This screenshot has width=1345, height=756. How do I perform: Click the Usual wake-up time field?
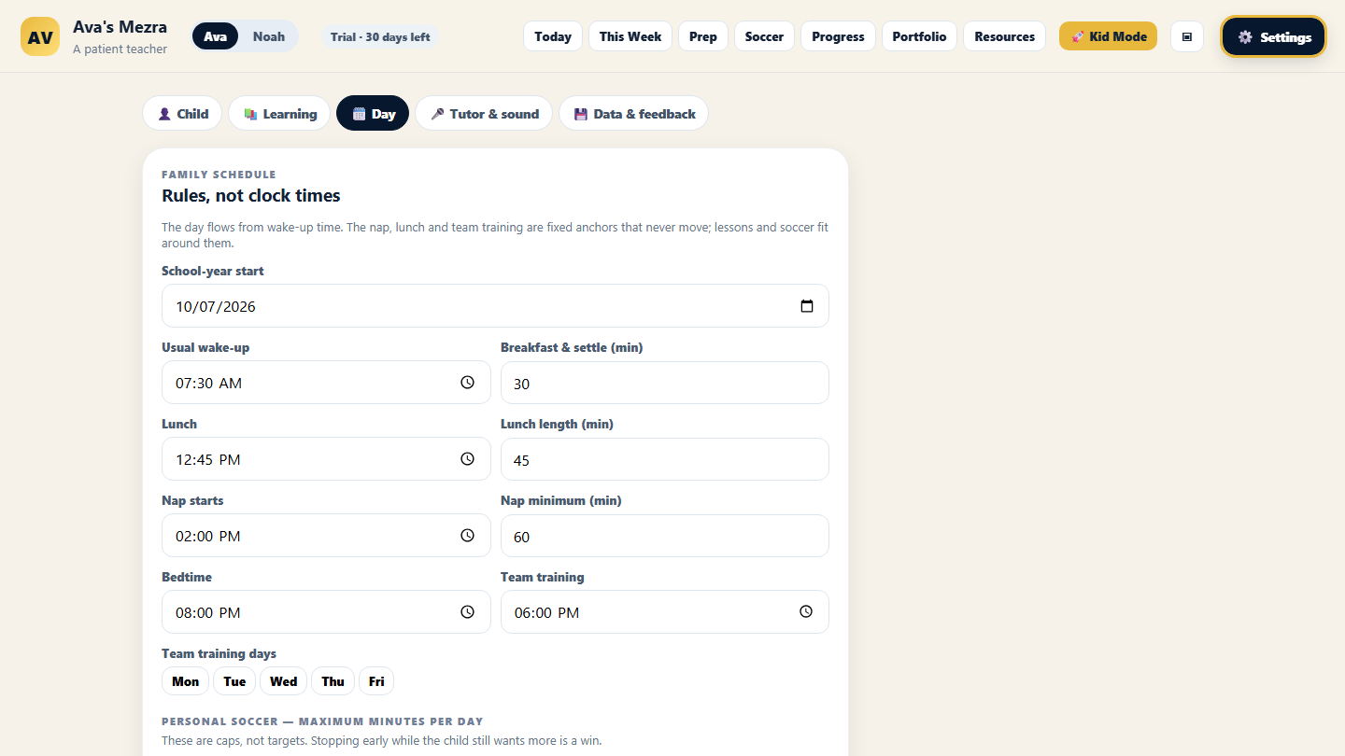(x=326, y=383)
